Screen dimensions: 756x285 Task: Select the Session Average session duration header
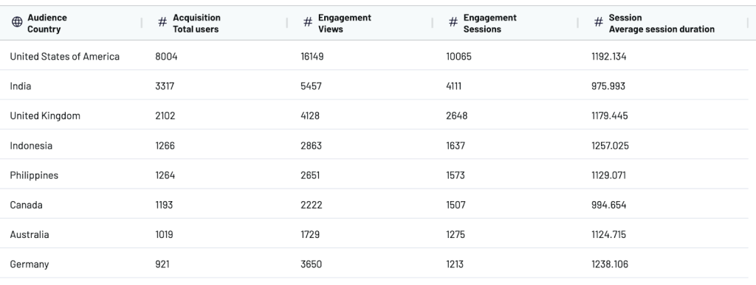[x=663, y=23]
